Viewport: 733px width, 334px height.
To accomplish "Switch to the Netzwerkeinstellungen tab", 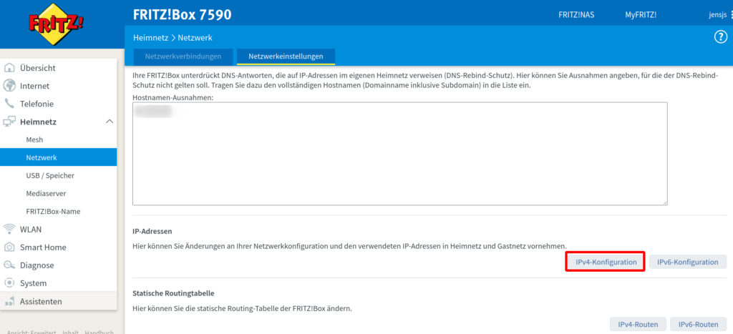I will (286, 57).
